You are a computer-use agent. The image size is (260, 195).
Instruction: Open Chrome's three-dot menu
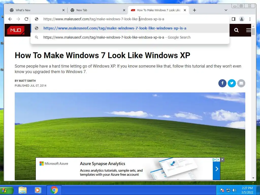tap(250, 19)
